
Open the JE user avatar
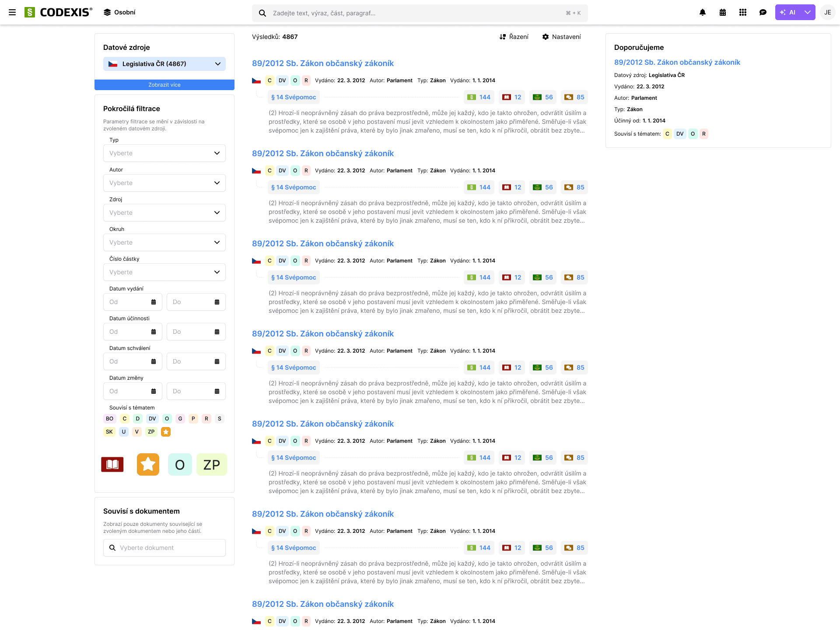828,12
